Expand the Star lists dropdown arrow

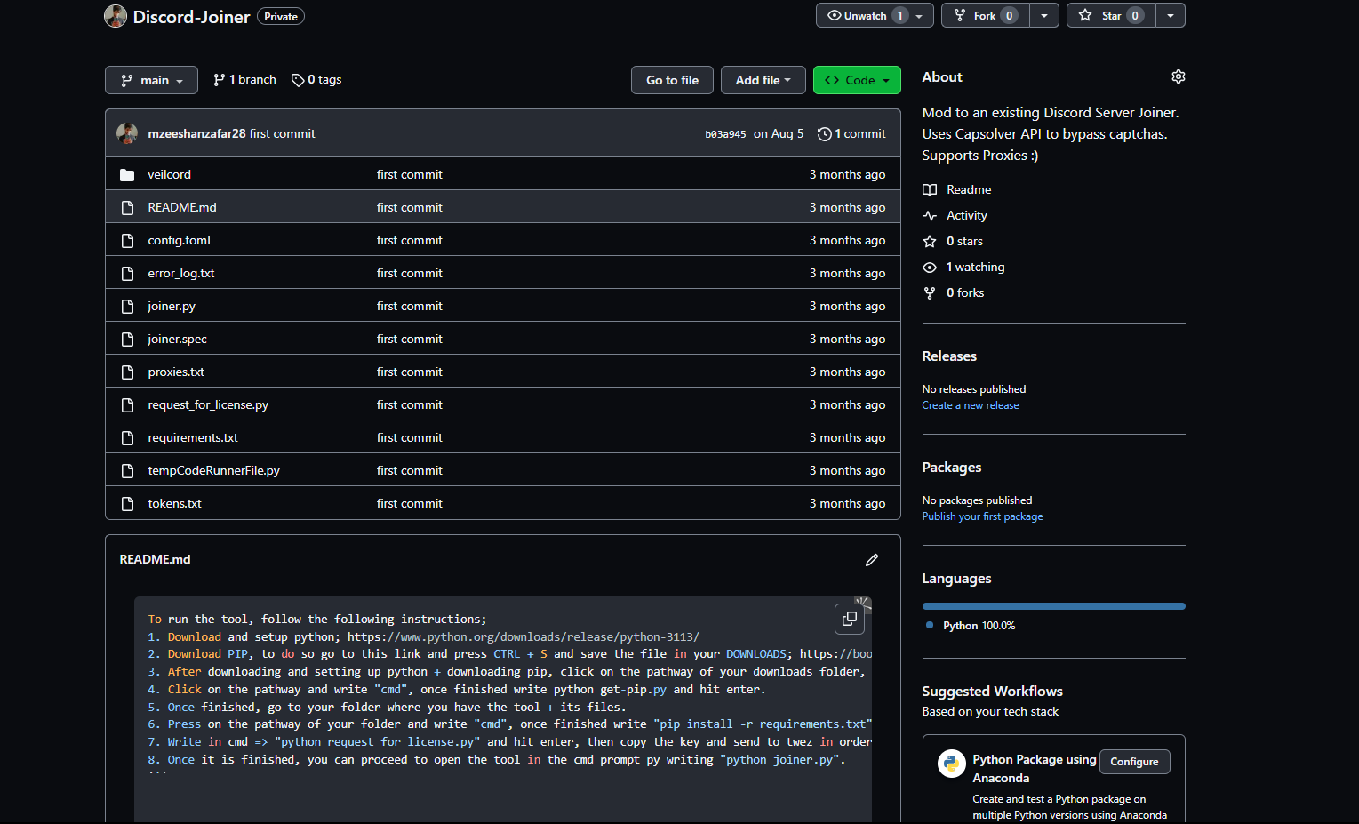coord(1171,15)
